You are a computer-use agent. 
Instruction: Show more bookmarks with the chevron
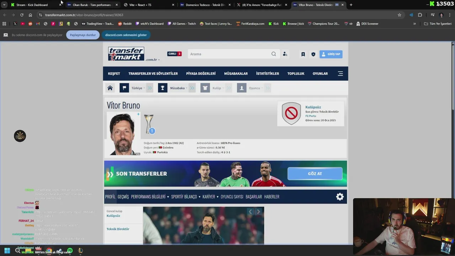pos(414,24)
